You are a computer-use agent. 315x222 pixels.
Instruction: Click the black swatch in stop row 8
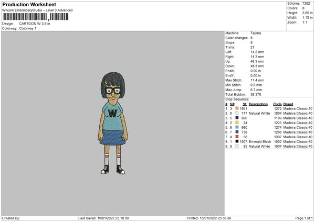tap(237, 141)
